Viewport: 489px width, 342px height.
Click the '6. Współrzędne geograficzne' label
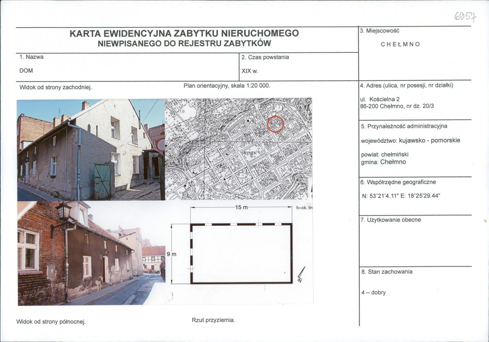[x=398, y=182]
